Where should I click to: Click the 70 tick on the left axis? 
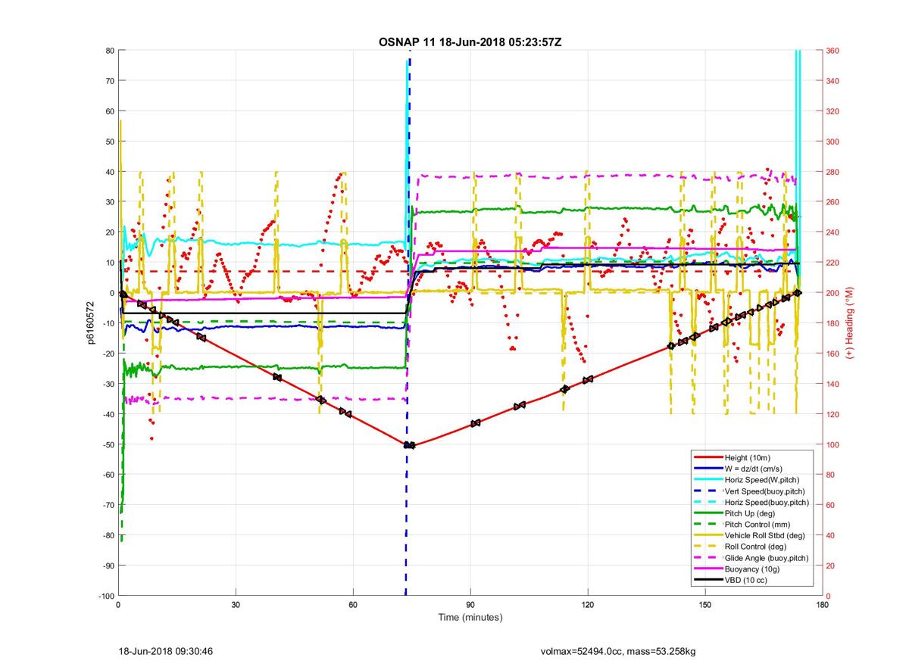[109, 81]
